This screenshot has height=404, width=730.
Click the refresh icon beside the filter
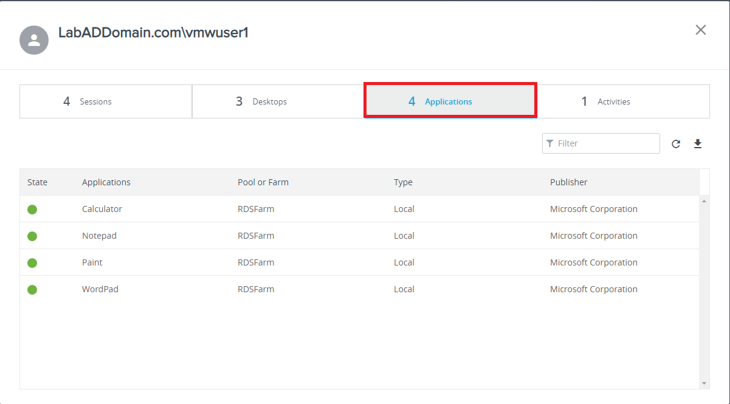(x=676, y=144)
